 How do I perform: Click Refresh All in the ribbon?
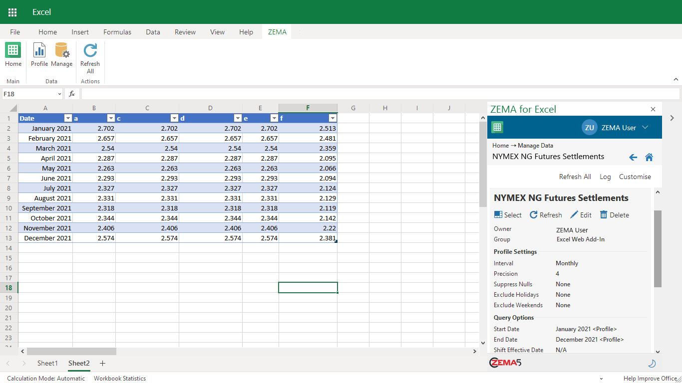coord(90,58)
